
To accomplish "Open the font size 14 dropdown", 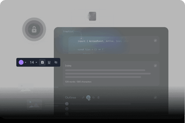I will (x=34, y=62).
